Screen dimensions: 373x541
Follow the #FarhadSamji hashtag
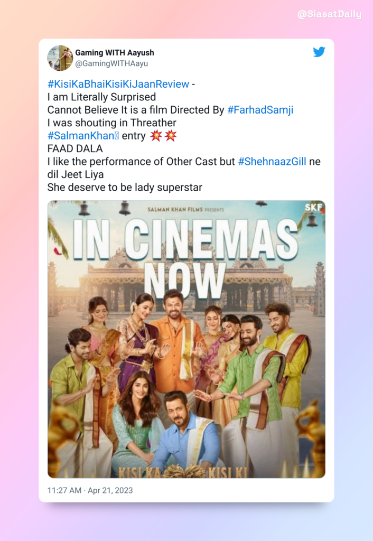pos(260,110)
